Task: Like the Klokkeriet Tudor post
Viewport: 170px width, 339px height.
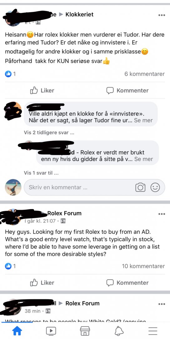Action: (42, 90)
